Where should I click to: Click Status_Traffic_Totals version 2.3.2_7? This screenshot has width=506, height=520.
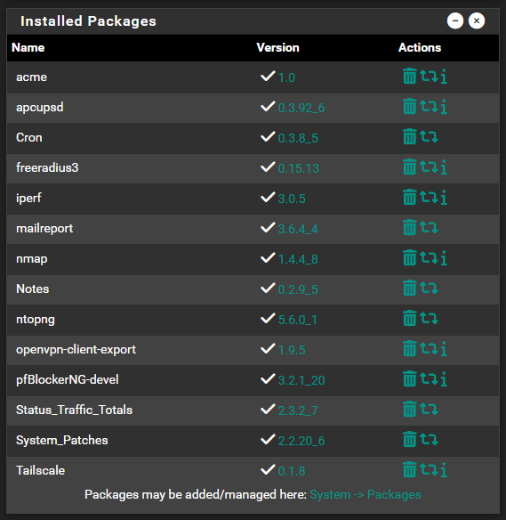pos(298,410)
